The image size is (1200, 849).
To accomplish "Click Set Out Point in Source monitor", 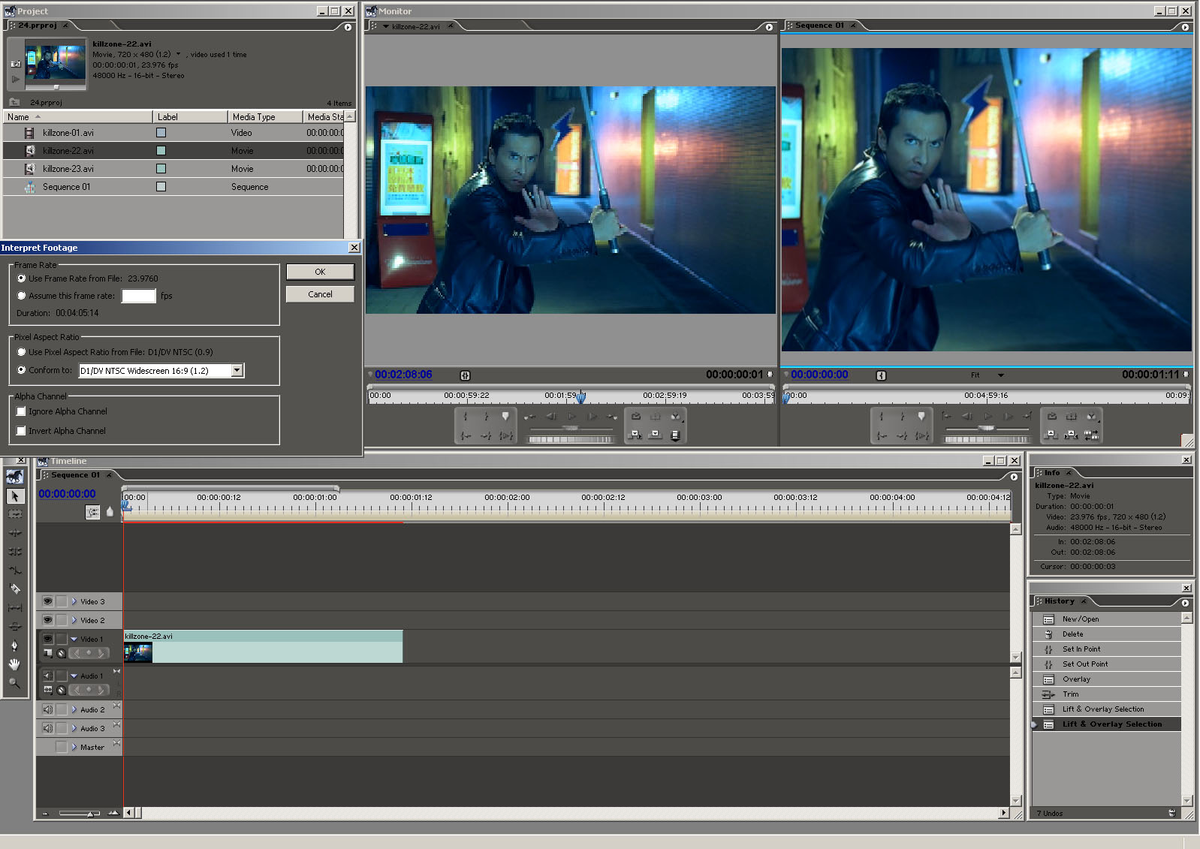I will click(486, 417).
